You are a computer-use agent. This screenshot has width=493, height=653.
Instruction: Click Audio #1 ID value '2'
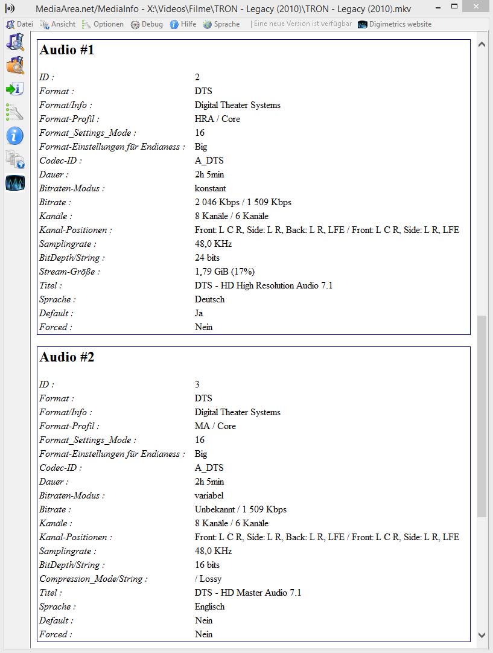pos(197,77)
